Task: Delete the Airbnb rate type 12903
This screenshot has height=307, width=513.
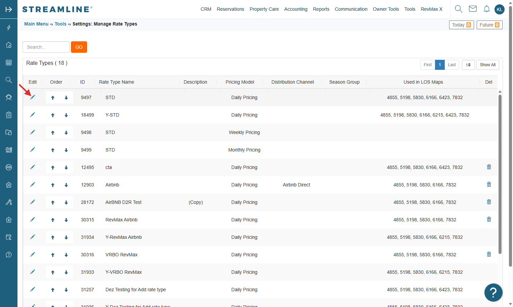Action: tap(489, 184)
